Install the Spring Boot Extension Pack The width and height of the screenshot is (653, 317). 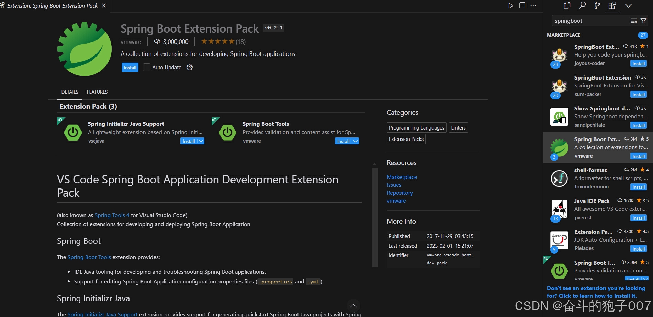[130, 68]
